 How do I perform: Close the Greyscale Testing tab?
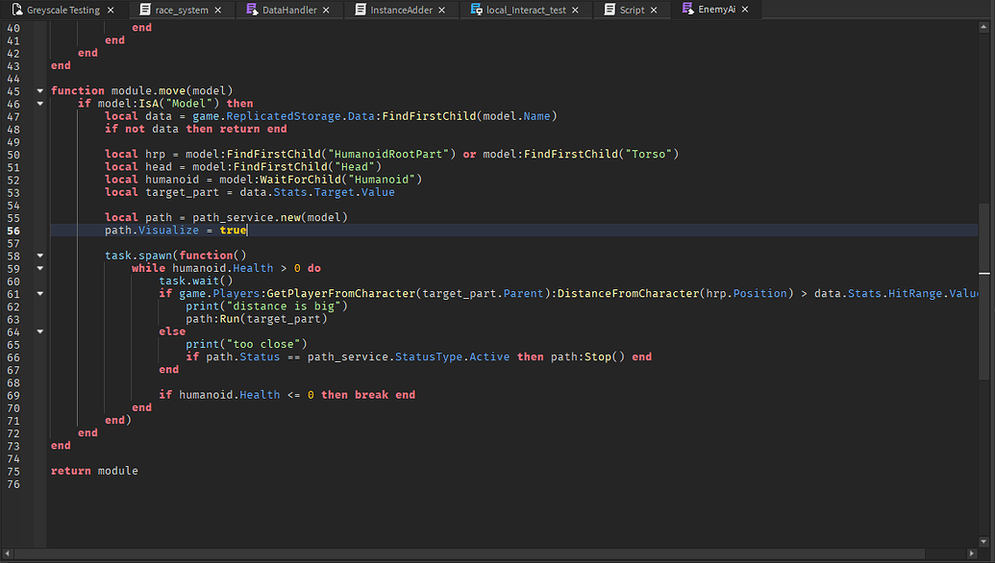pyautogui.click(x=111, y=10)
